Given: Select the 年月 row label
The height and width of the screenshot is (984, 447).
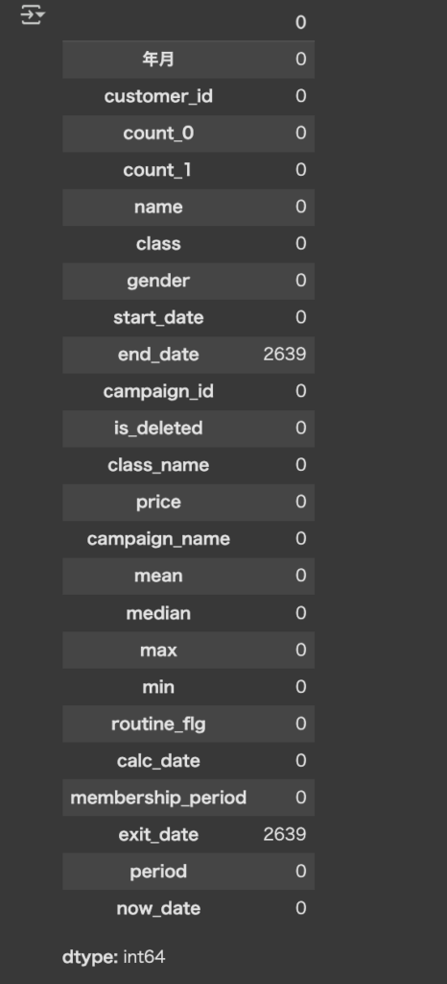Looking at the screenshot, I should (x=158, y=60).
